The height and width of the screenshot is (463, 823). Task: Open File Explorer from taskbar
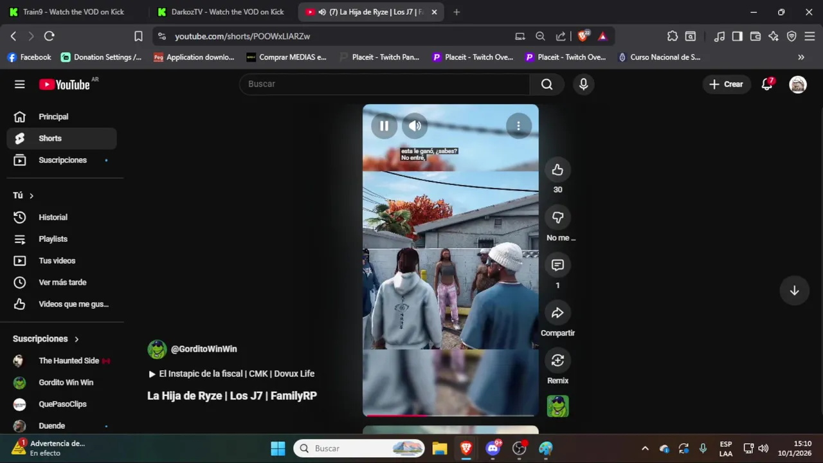(440, 448)
